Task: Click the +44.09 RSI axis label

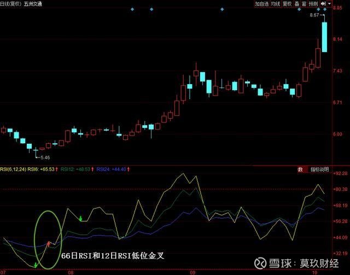Action: click(x=340, y=237)
